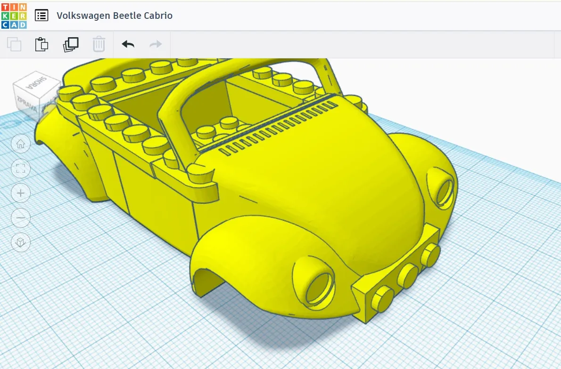Click the Home view icon
Image resolution: width=561 pixels, height=369 pixels.
click(x=21, y=143)
